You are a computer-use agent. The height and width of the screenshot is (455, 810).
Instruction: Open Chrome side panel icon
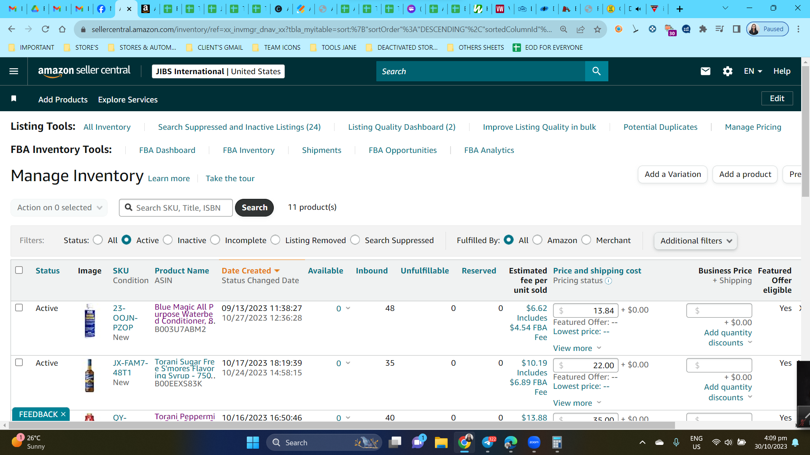click(737, 29)
